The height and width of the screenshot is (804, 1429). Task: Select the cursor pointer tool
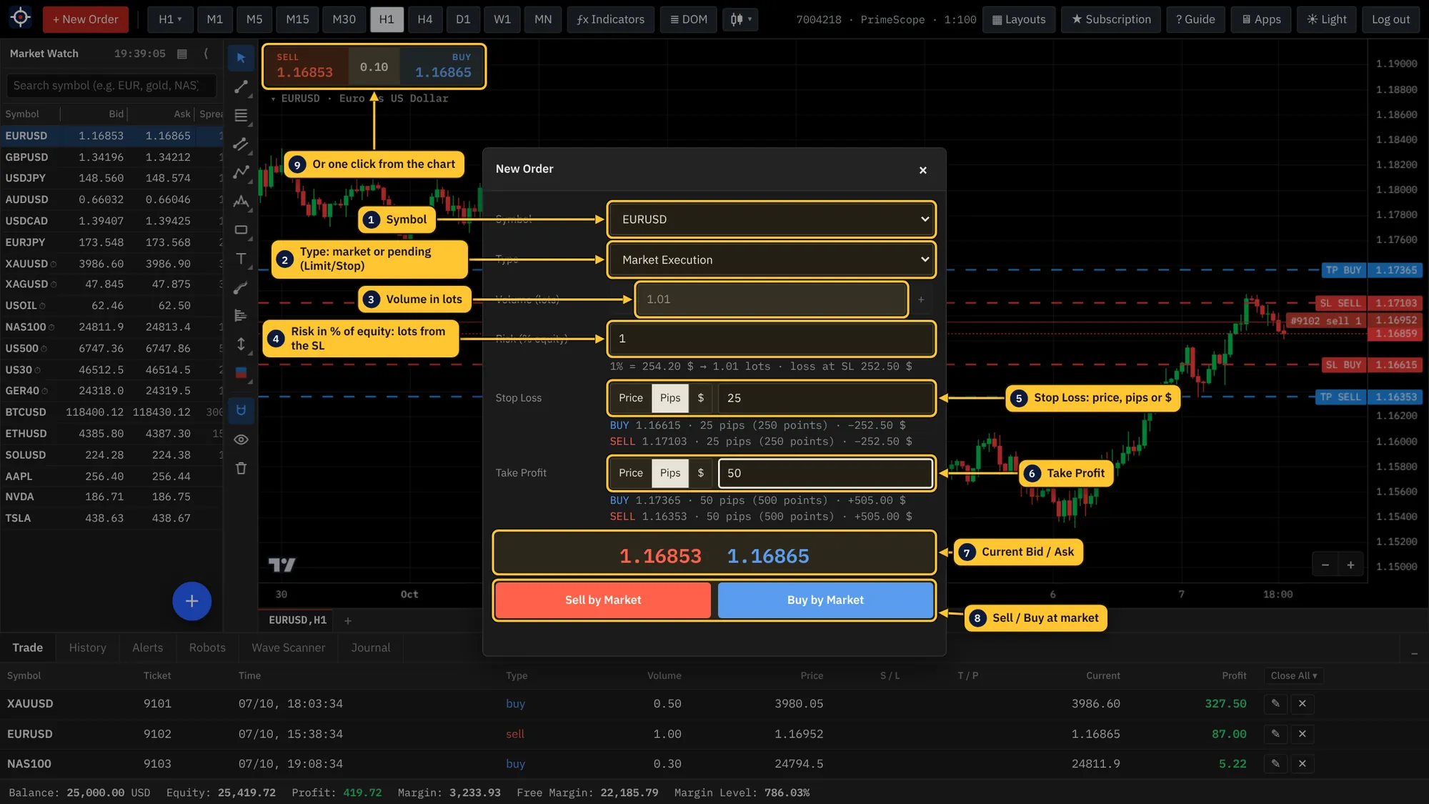pos(241,58)
